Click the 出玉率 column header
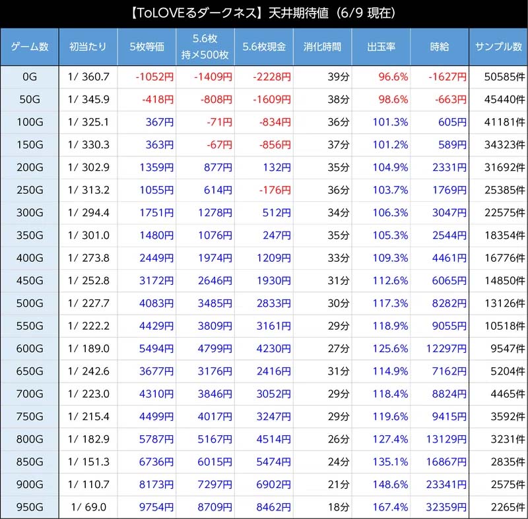The width and height of the screenshot is (528, 519). 381,47
